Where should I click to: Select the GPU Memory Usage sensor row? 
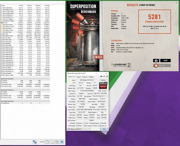25,75
